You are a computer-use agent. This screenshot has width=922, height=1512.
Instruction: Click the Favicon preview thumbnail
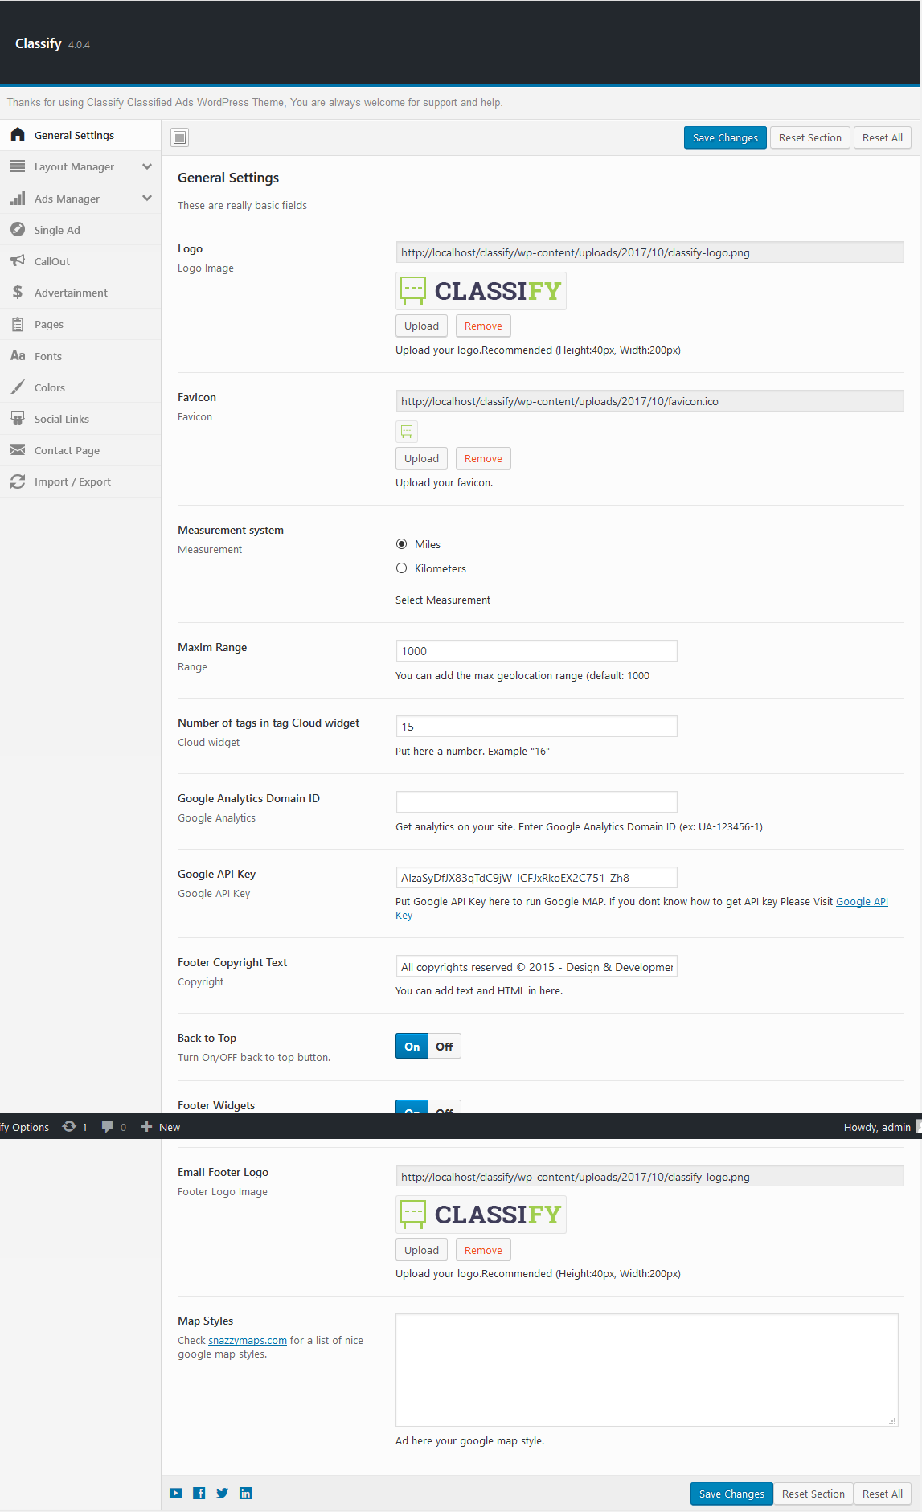407,432
